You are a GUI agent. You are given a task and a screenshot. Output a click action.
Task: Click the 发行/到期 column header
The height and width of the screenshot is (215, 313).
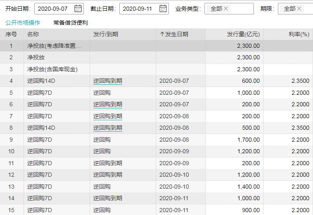[106, 35]
